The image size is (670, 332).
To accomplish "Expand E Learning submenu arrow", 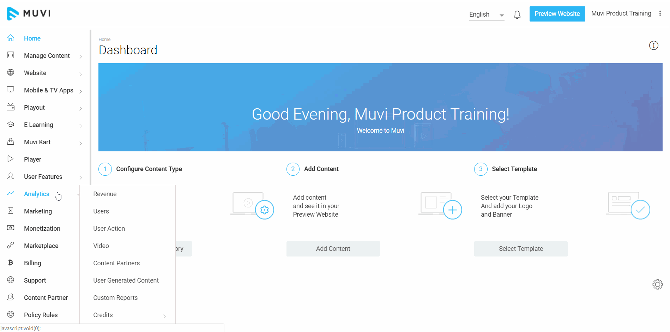I will pos(80,126).
